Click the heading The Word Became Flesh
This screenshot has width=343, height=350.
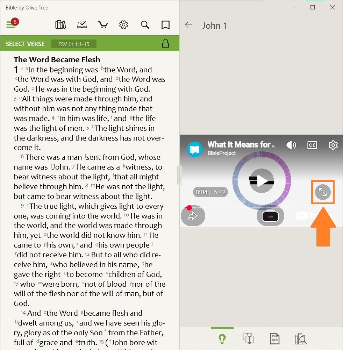coord(57,59)
